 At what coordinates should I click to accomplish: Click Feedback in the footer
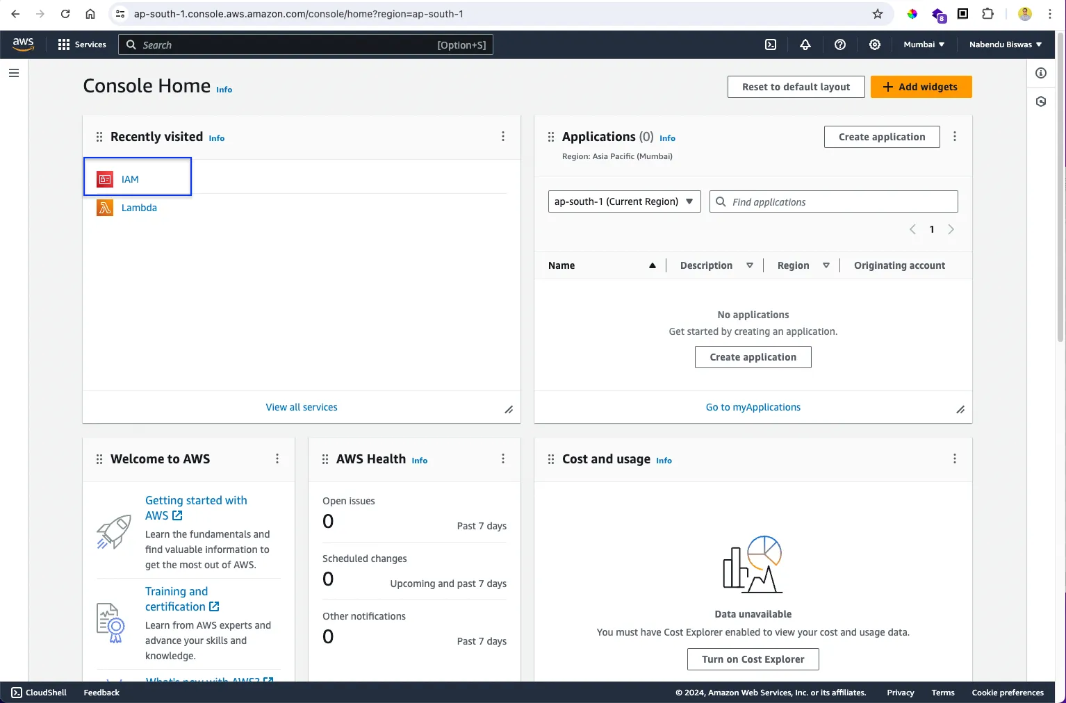(101, 693)
